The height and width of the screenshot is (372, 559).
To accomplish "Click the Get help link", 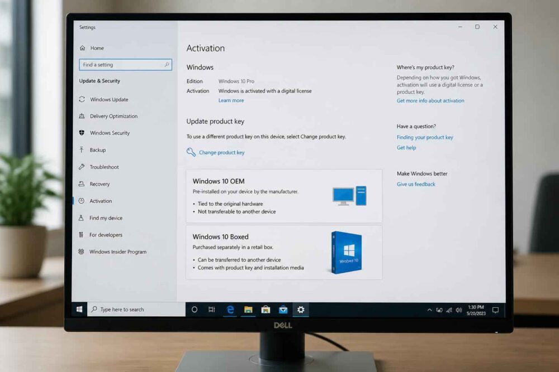I will (x=406, y=148).
